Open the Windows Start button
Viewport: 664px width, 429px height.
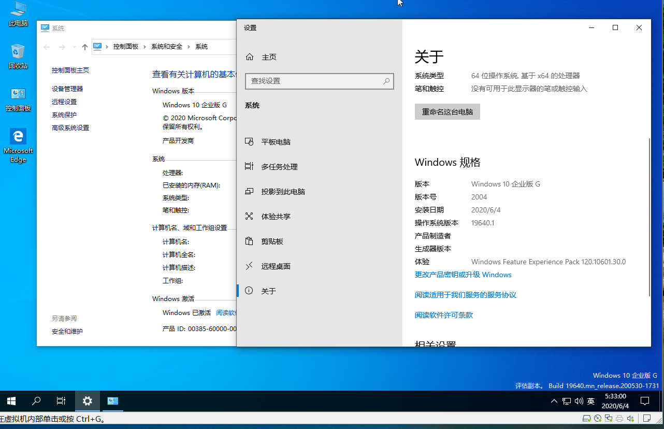pyautogui.click(x=11, y=401)
